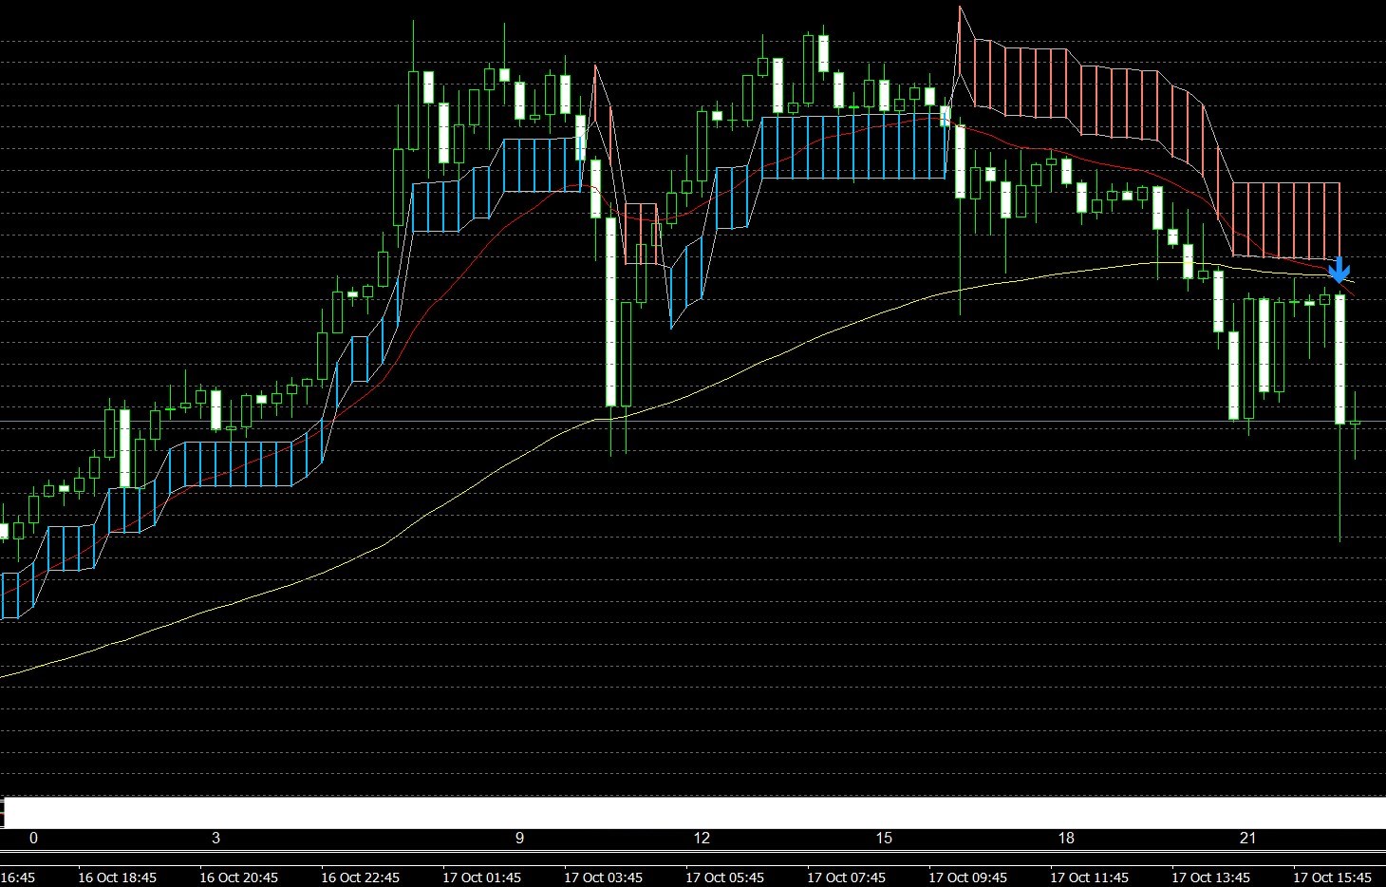The image size is (1386, 887).
Task: Select the 17 Oct 09:45 time label
Action: [968, 878]
